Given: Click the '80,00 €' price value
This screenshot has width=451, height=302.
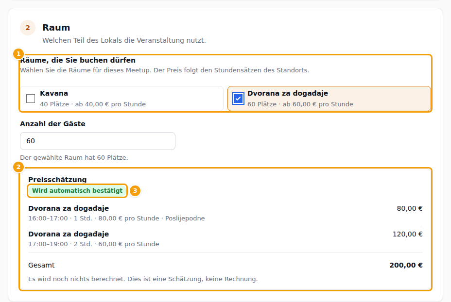Looking at the screenshot, I should click(x=410, y=208).
